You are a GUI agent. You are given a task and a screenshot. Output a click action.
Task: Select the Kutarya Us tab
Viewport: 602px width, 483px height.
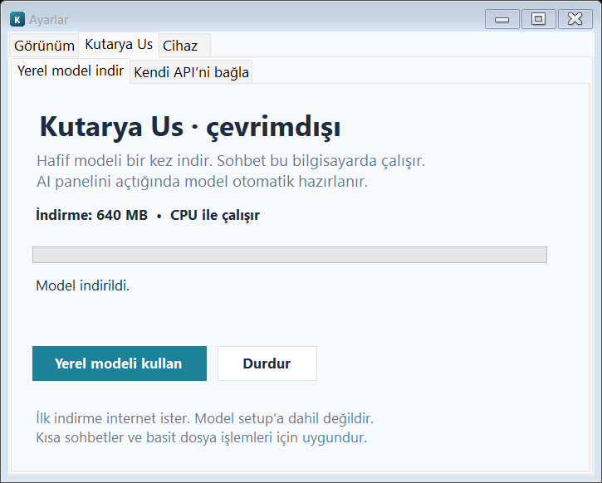(119, 44)
